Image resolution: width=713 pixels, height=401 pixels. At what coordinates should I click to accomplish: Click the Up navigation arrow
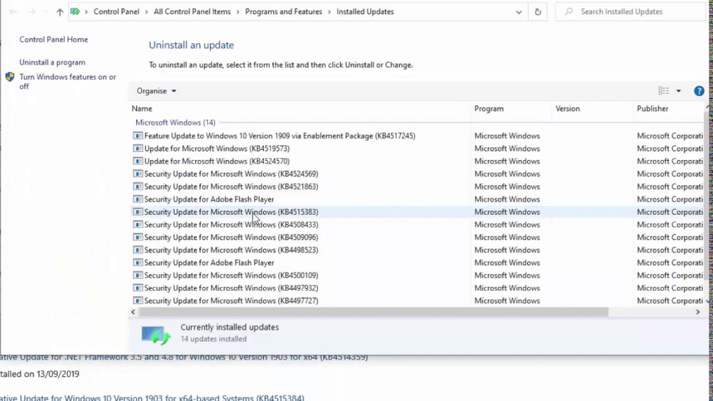coord(59,12)
